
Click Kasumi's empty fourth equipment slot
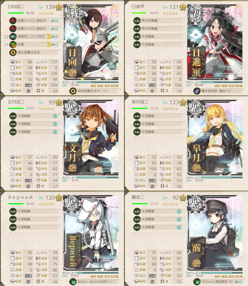(x=158, y=235)
